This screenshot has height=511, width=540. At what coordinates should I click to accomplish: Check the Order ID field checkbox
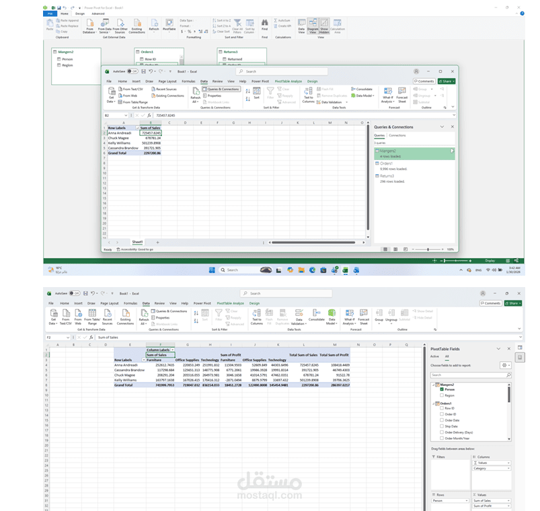[x=442, y=414]
